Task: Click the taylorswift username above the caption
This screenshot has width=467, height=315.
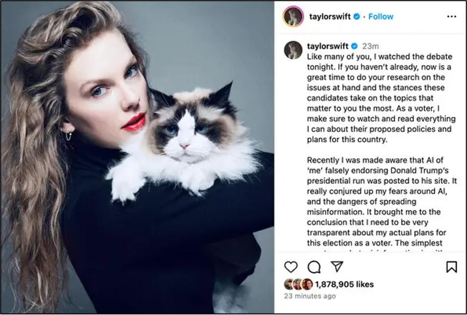Action: click(327, 46)
